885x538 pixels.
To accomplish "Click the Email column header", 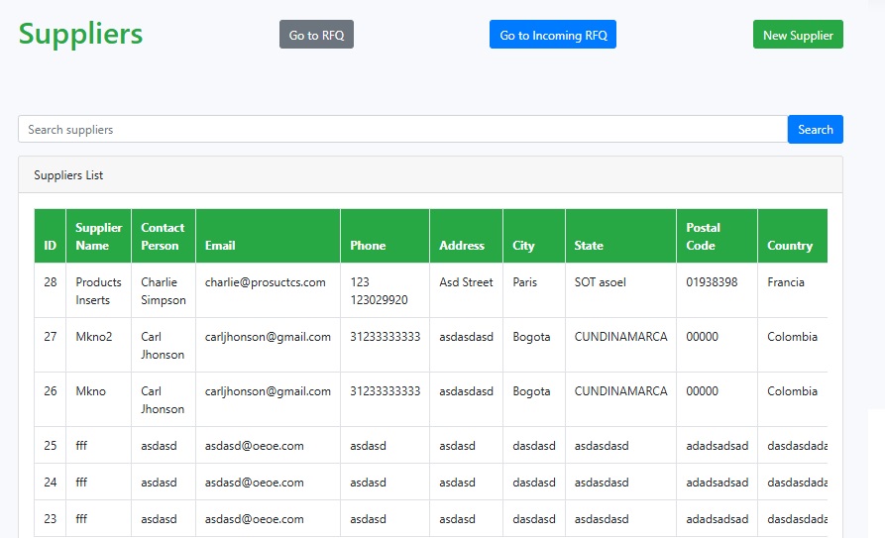I will [220, 245].
